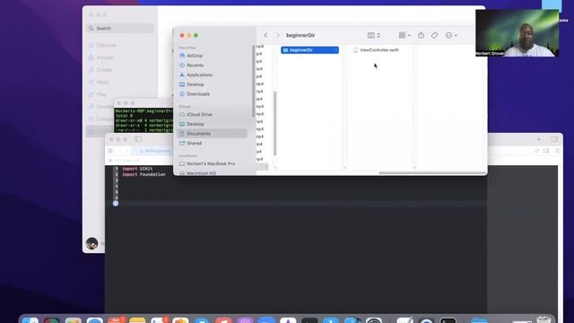Click the App Store account avatar
The height and width of the screenshot is (323, 574).
[91, 243]
